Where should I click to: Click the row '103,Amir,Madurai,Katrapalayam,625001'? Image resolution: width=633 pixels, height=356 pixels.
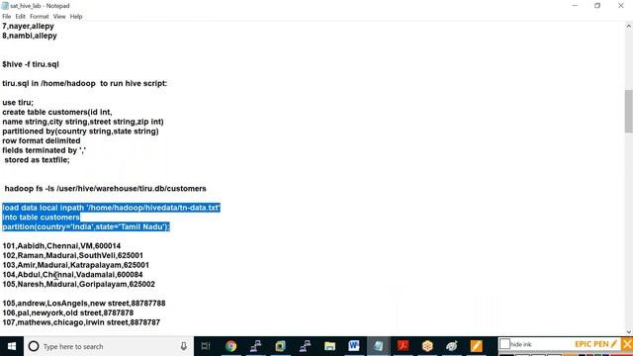tap(75, 265)
